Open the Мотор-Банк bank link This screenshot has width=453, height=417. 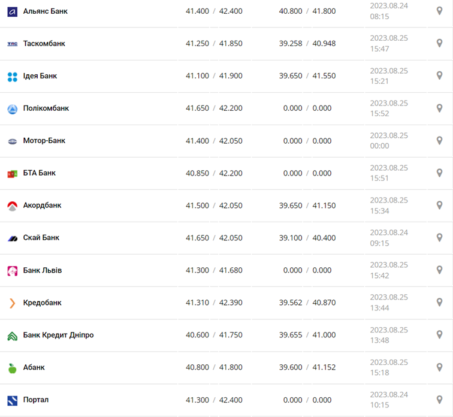[x=44, y=141]
